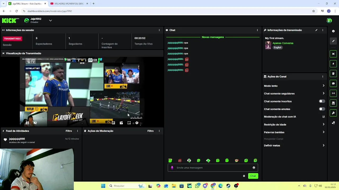
Task: Click the pencil widget in right sidebar
Action: click(333, 41)
